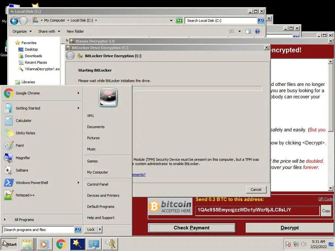
Task: Launch Paint from Start menu
Action: (x=20, y=145)
